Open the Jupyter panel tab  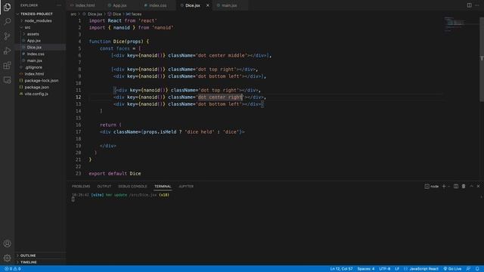point(186,187)
